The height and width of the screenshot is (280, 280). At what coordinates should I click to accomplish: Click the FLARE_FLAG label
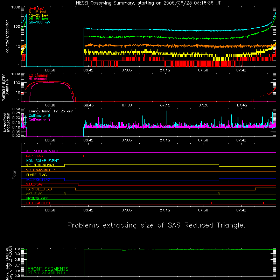pos(36,175)
